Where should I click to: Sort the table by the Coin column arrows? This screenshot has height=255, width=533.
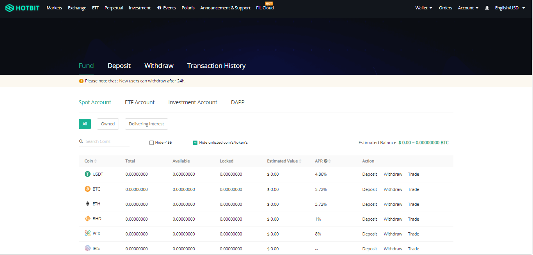coord(96,161)
